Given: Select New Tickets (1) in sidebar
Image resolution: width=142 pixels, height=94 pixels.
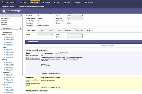Looking at the screenshot, I should pyautogui.click(x=5, y=18).
